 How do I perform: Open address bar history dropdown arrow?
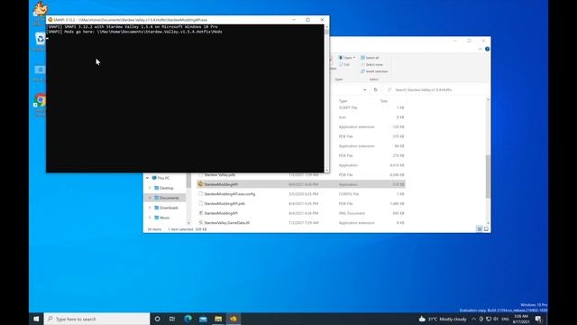(x=364, y=90)
